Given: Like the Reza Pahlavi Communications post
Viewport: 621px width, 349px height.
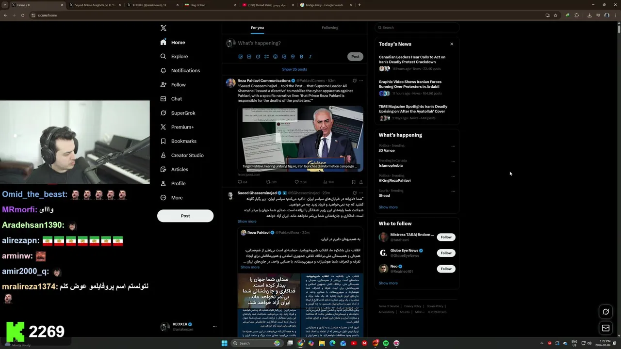Looking at the screenshot, I should [301, 182].
